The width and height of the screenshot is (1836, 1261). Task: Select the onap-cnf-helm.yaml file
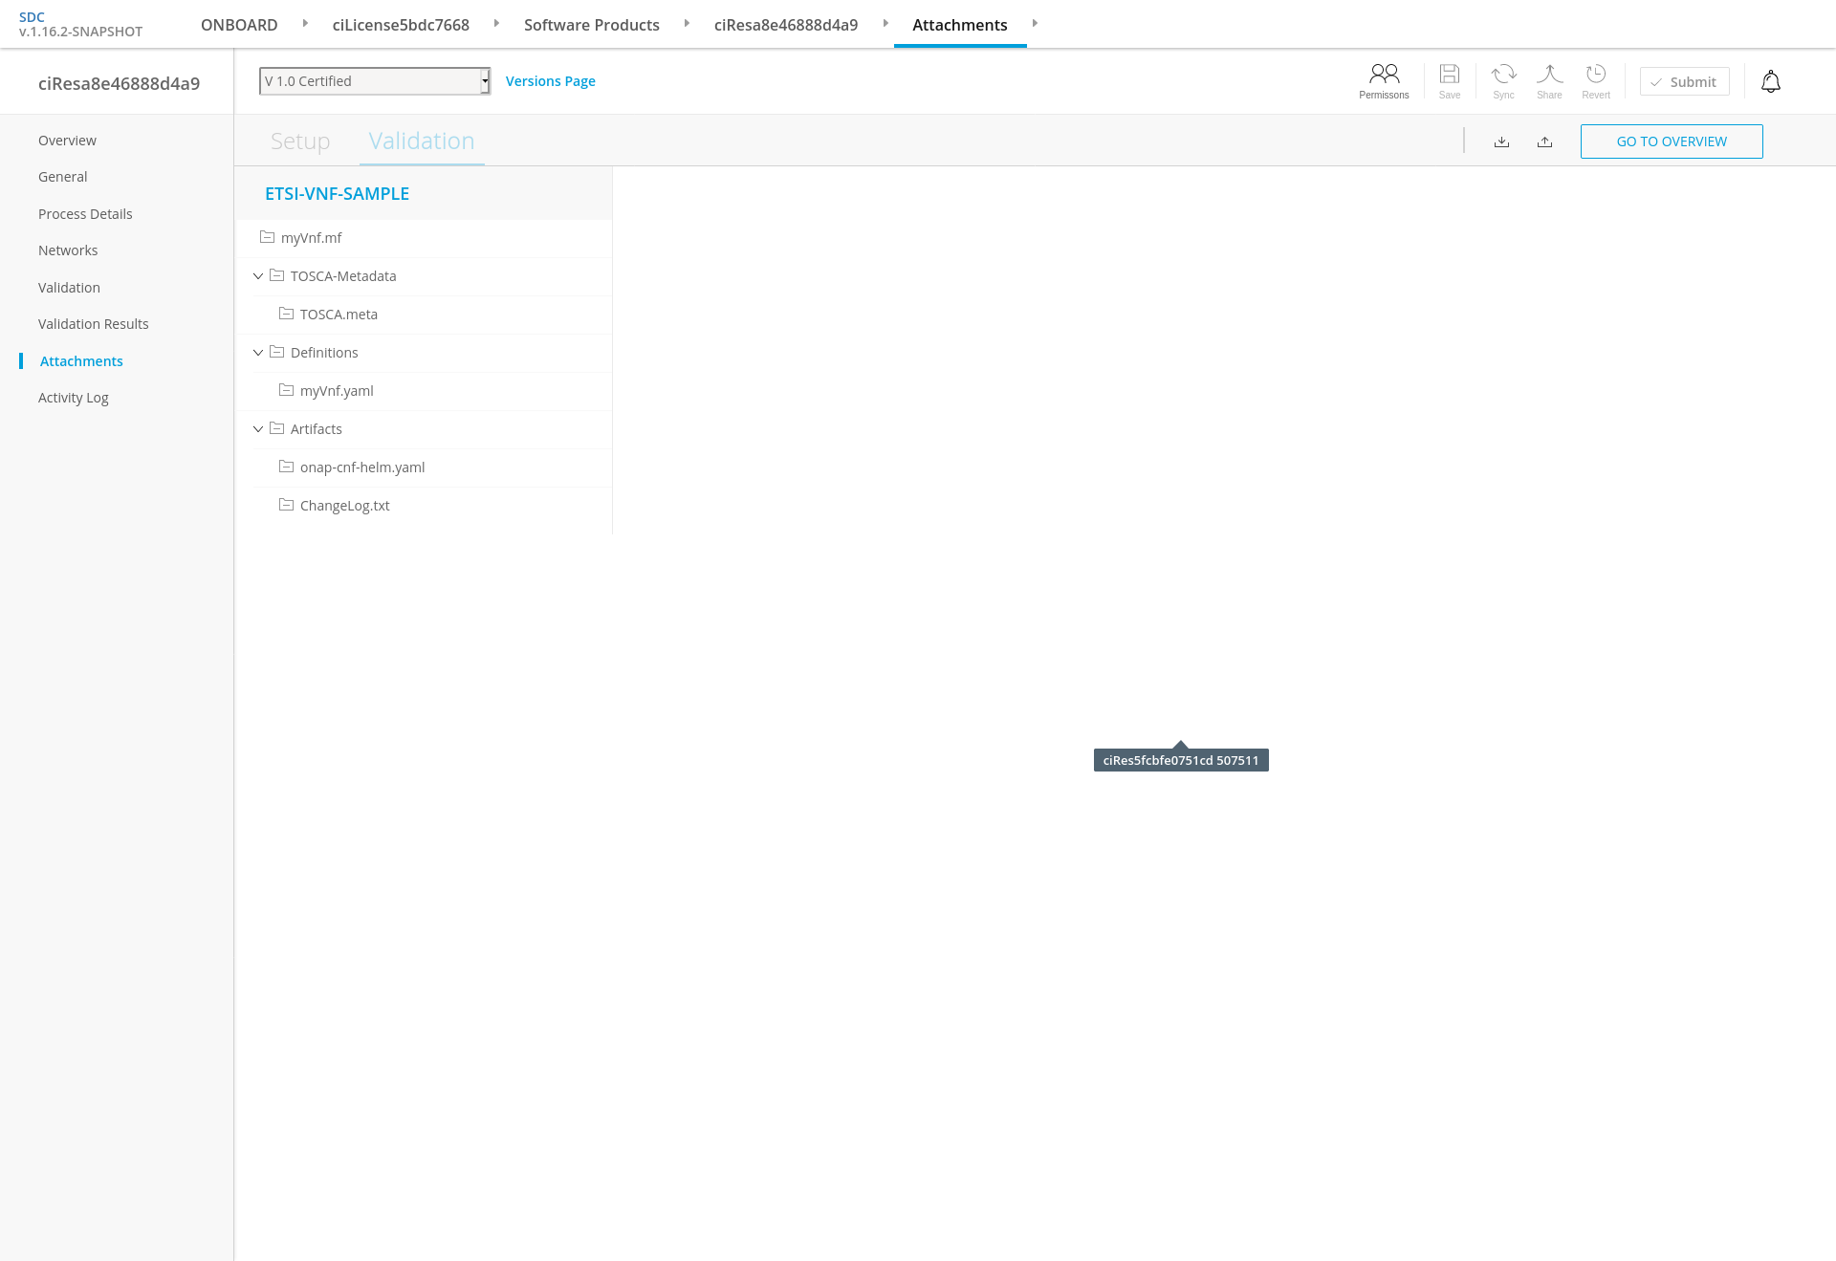click(361, 467)
